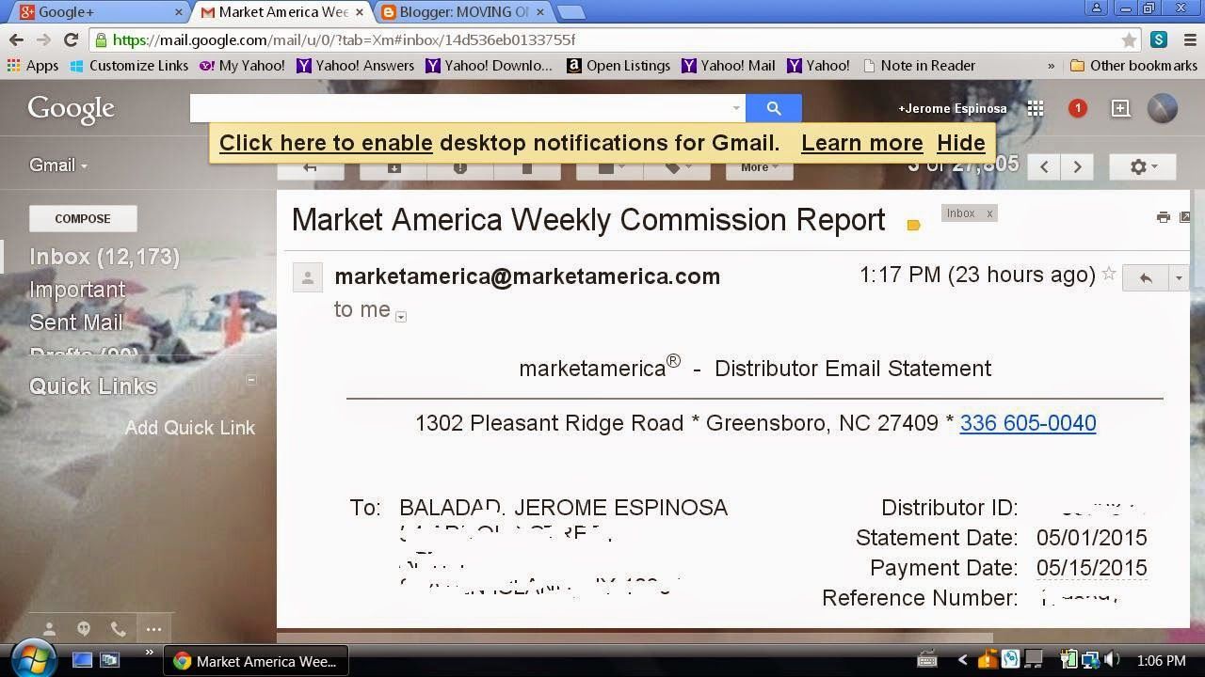Remove the Inbox label with its x
1205x677 pixels.
coord(989,213)
